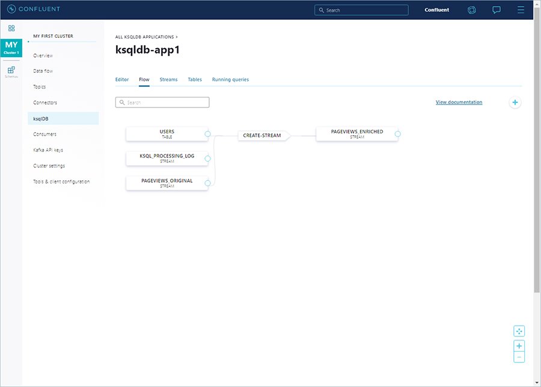
Task: Select the MY Cluster 1 sidebar icon
Action: click(11, 47)
